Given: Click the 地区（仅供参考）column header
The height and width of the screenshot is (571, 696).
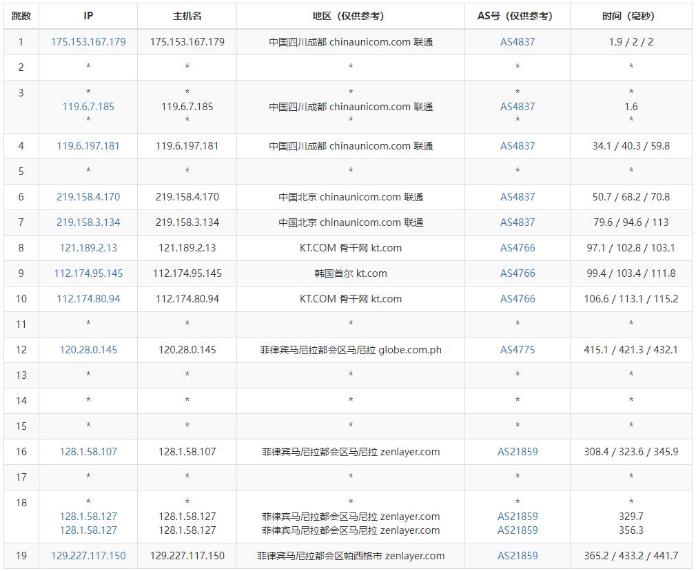Looking at the screenshot, I should click(351, 16).
